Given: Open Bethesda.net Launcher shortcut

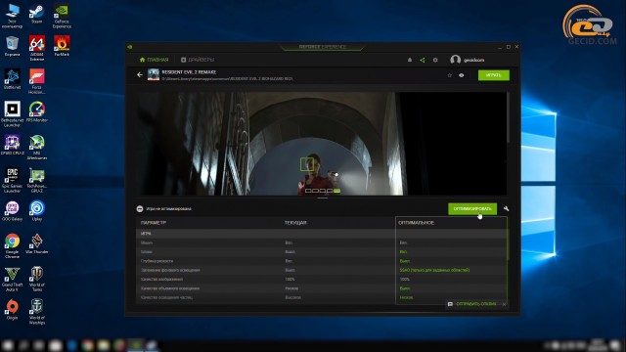Looking at the screenshot, I should [13, 114].
